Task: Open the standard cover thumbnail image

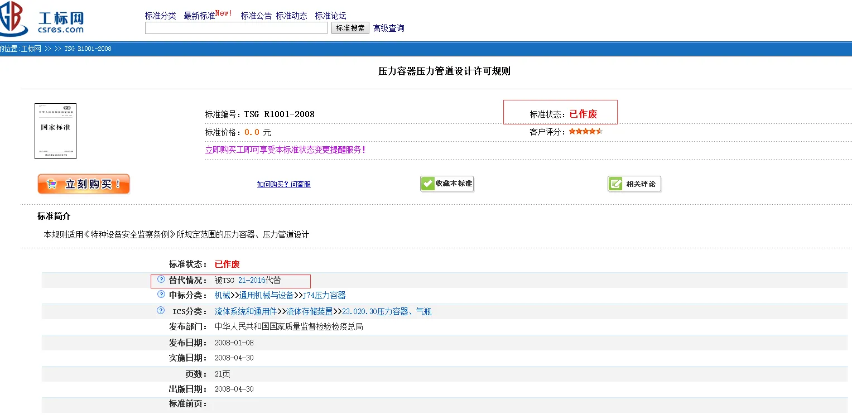Action: point(55,131)
